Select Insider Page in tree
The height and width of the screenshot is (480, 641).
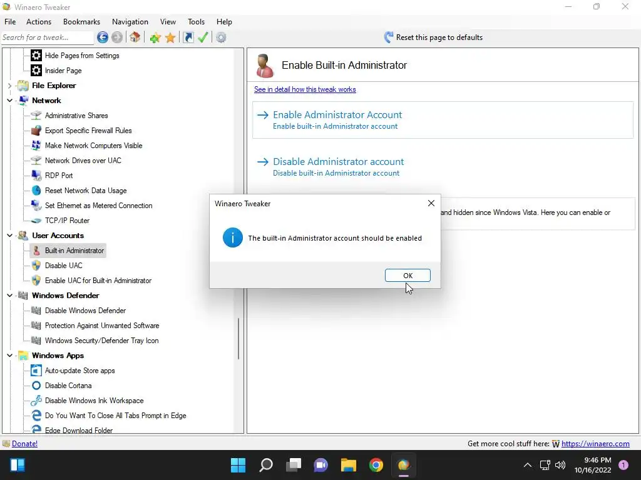[63, 71]
